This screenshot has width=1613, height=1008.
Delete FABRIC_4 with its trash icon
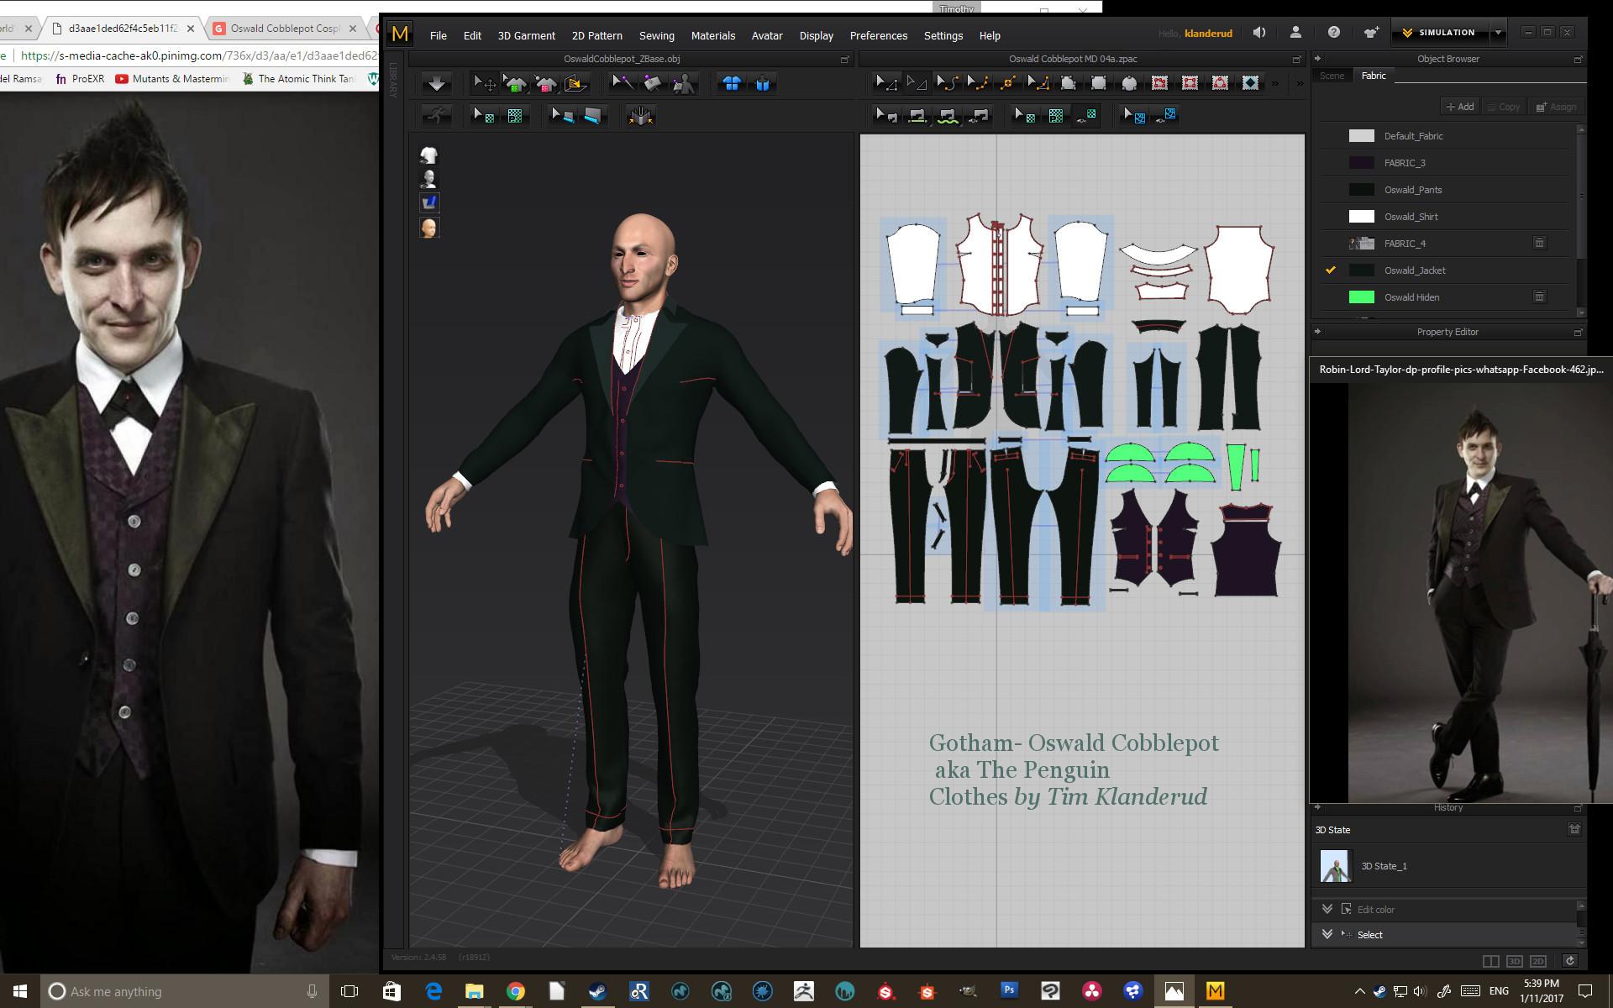(x=1539, y=243)
